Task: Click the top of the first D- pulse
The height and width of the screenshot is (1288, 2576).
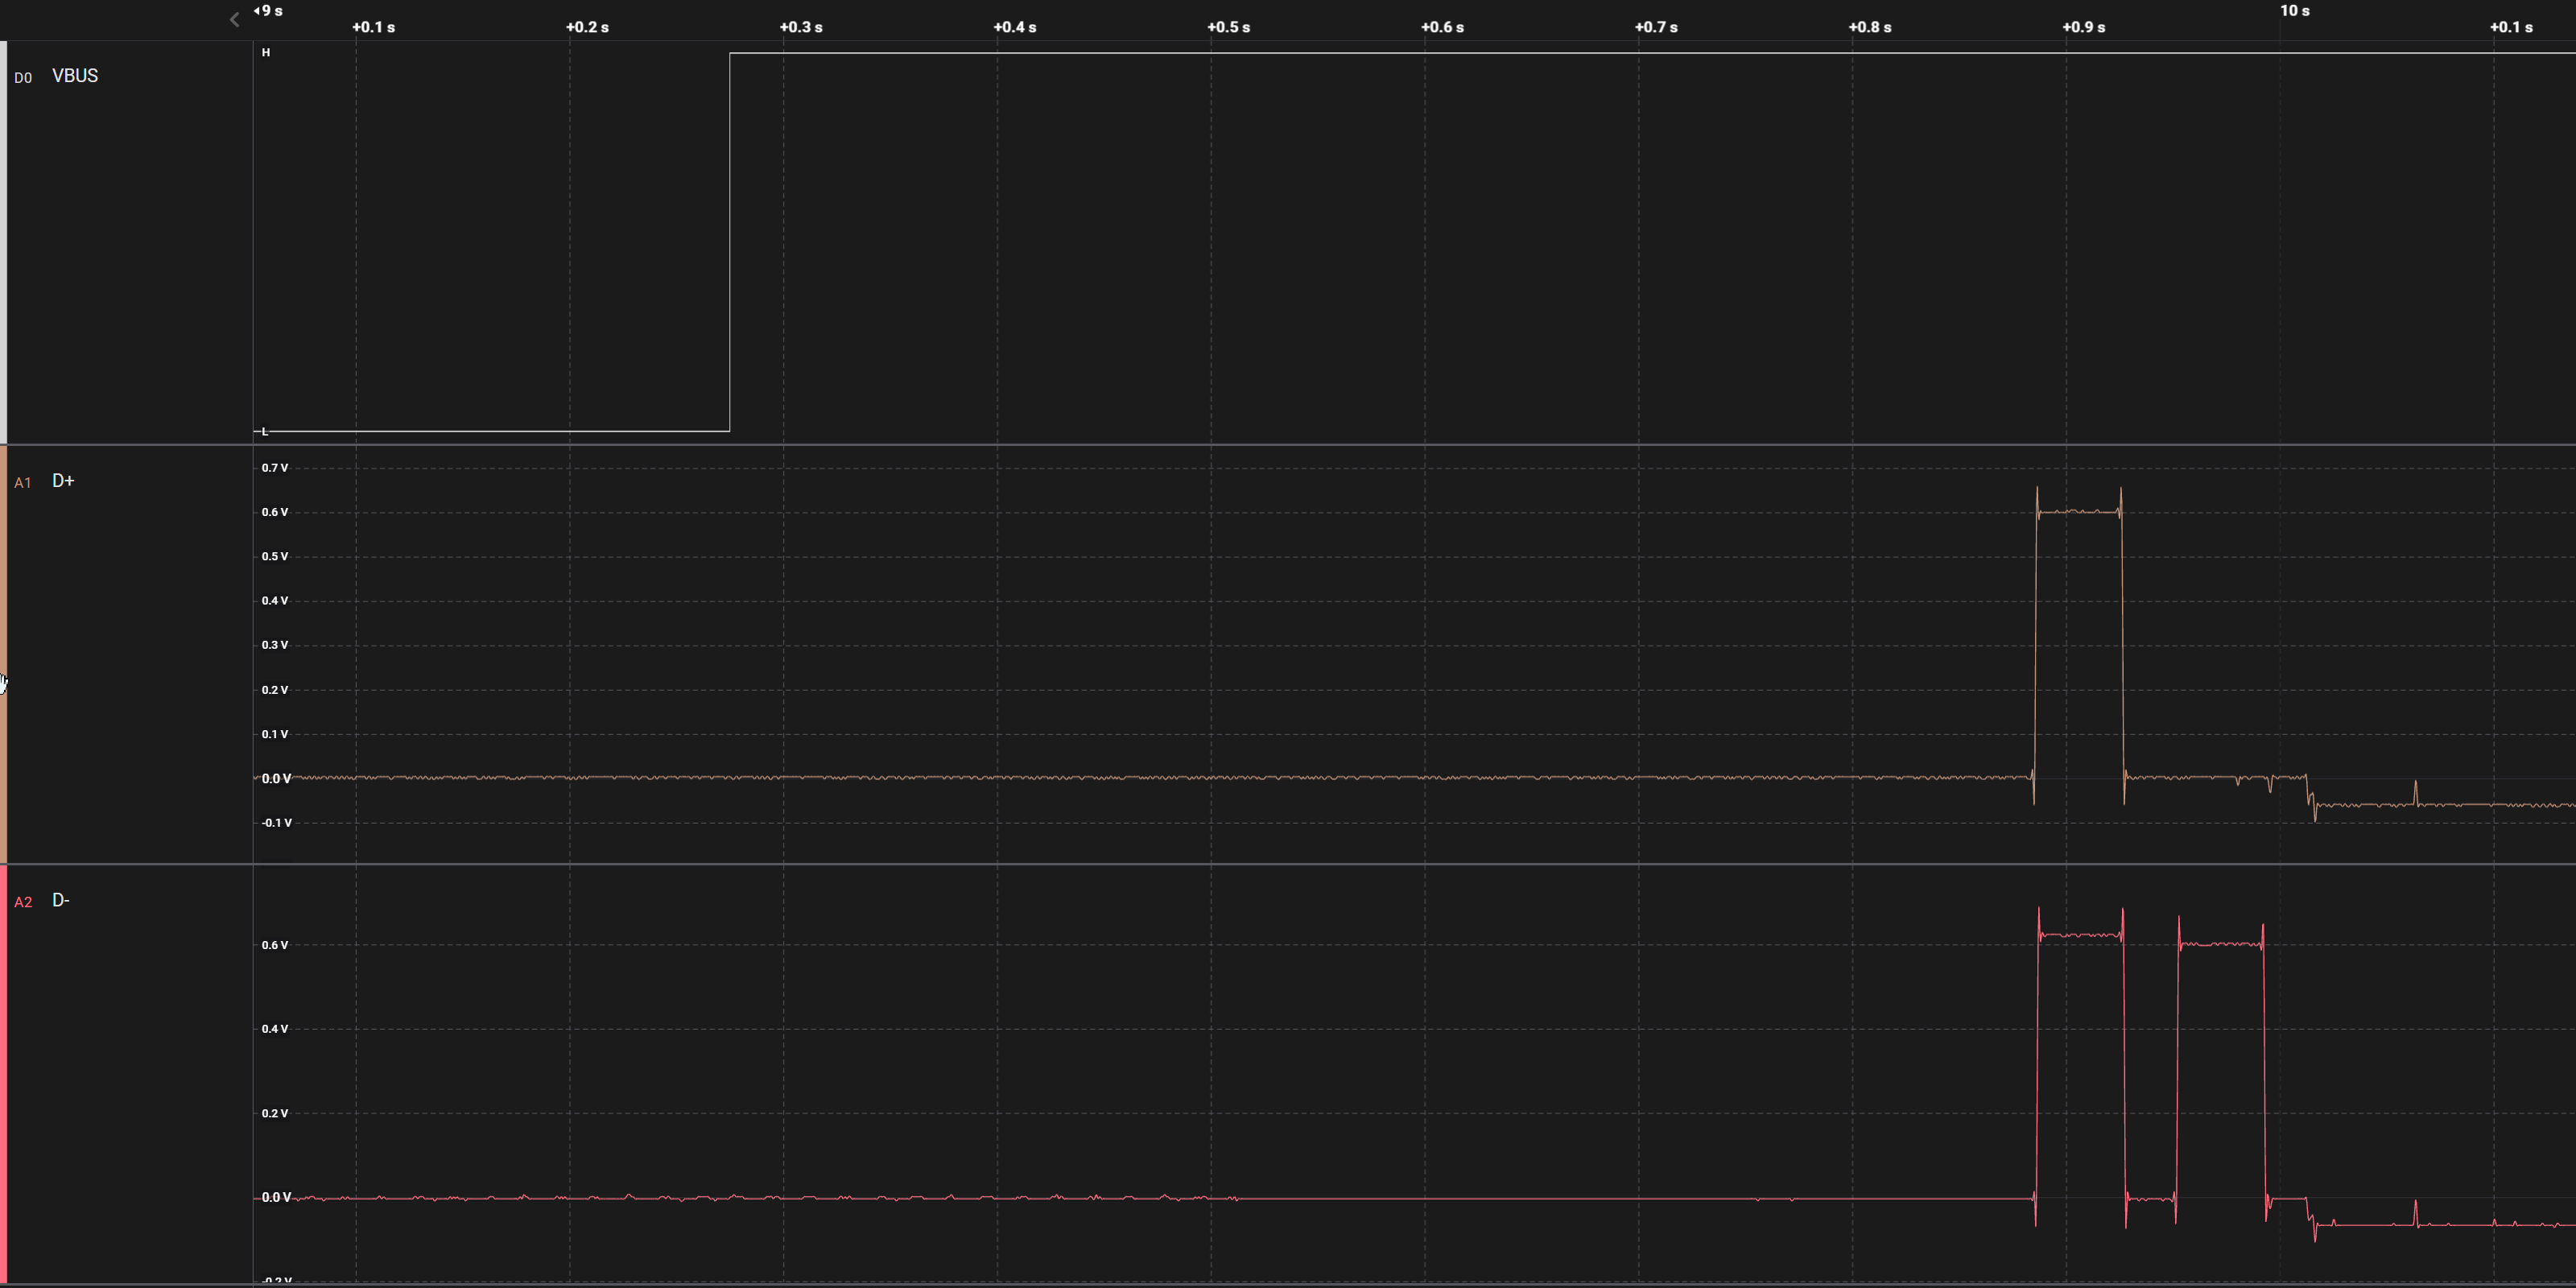Action: 2080,935
